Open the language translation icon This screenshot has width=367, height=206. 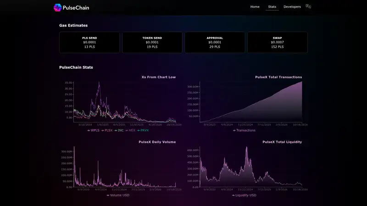click(x=308, y=6)
